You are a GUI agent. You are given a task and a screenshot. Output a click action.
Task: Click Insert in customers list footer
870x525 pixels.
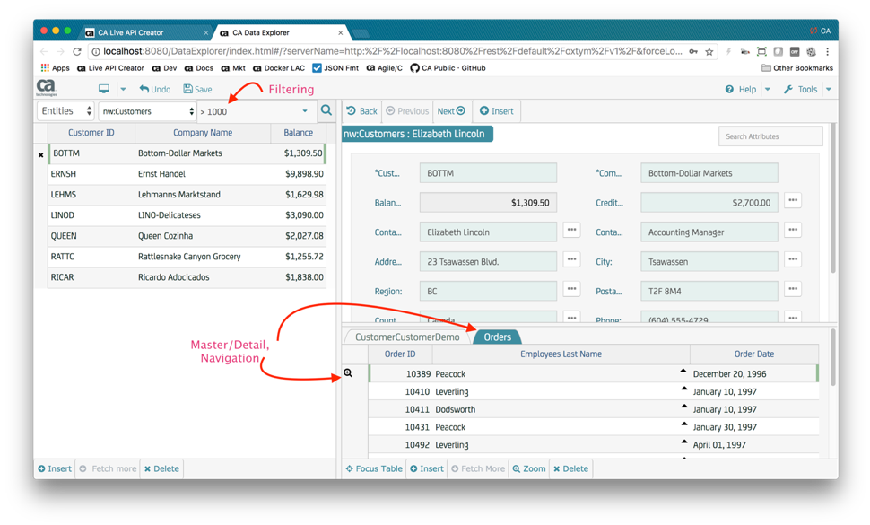click(55, 468)
